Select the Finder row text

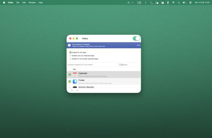coord(81,80)
